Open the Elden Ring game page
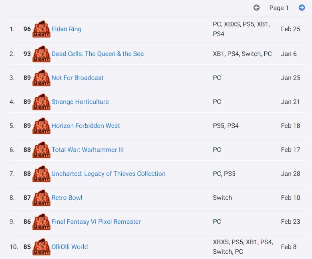 click(66, 29)
